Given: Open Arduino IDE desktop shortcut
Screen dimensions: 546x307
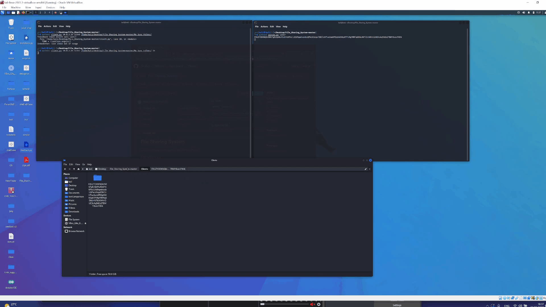Looking at the screenshot, I should click(x=11, y=284).
